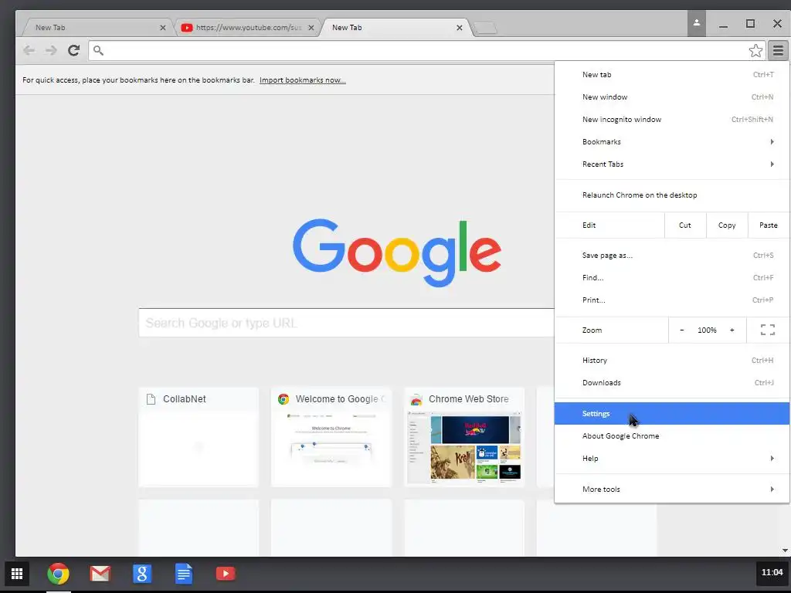Close the YouTube tab
The image size is (791, 593).
pos(311,28)
